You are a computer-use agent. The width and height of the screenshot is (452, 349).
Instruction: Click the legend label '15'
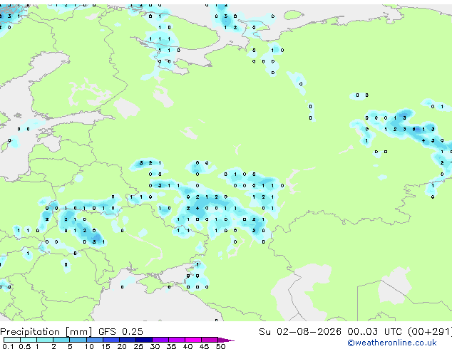pos(106,346)
